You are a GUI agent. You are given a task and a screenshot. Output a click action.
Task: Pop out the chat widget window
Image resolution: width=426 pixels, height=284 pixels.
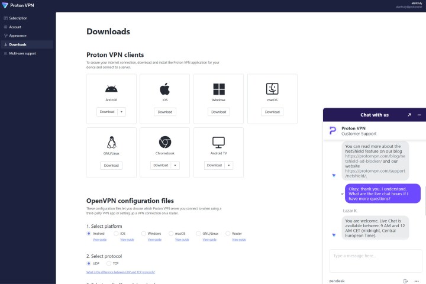click(409, 115)
